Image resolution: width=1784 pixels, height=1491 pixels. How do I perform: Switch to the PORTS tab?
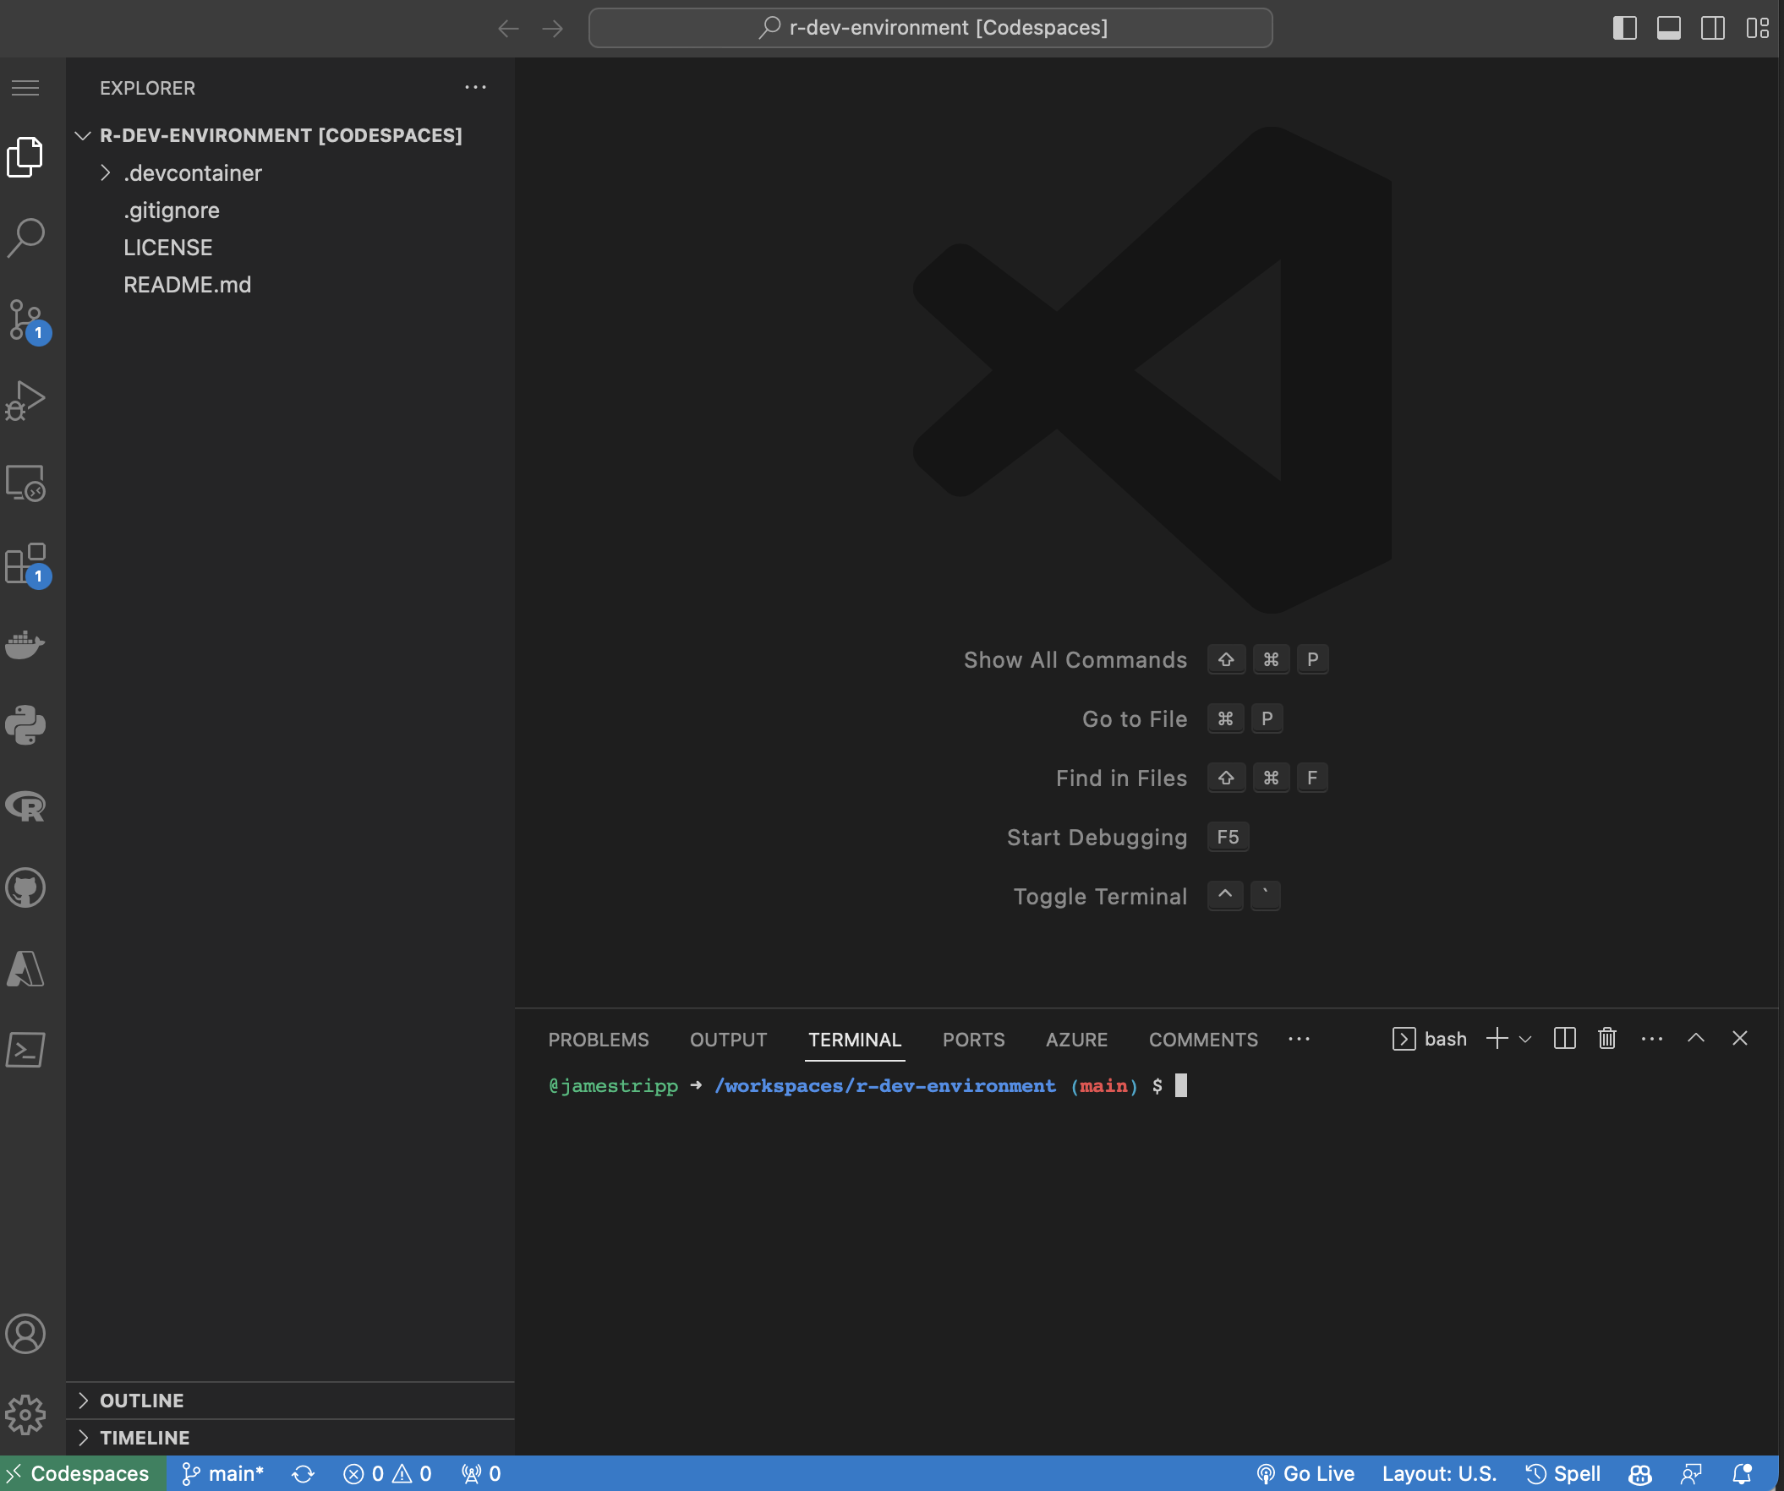(972, 1040)
